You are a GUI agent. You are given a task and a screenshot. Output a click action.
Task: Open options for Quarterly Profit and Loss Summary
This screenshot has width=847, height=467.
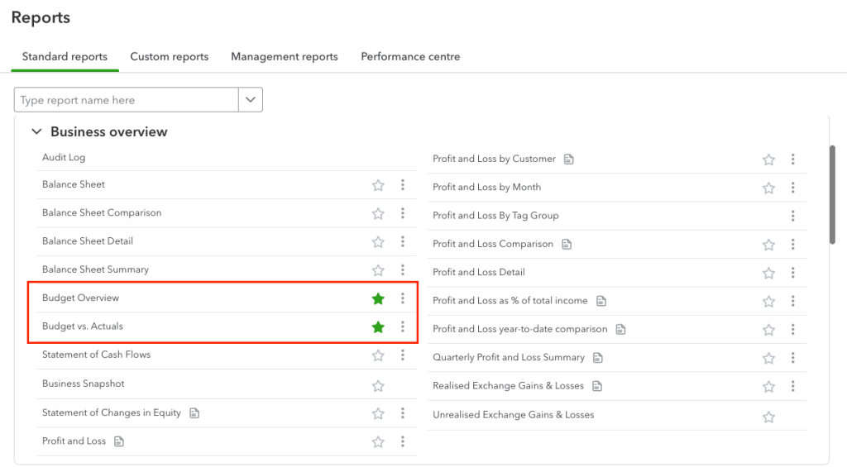tap(793, 357)
